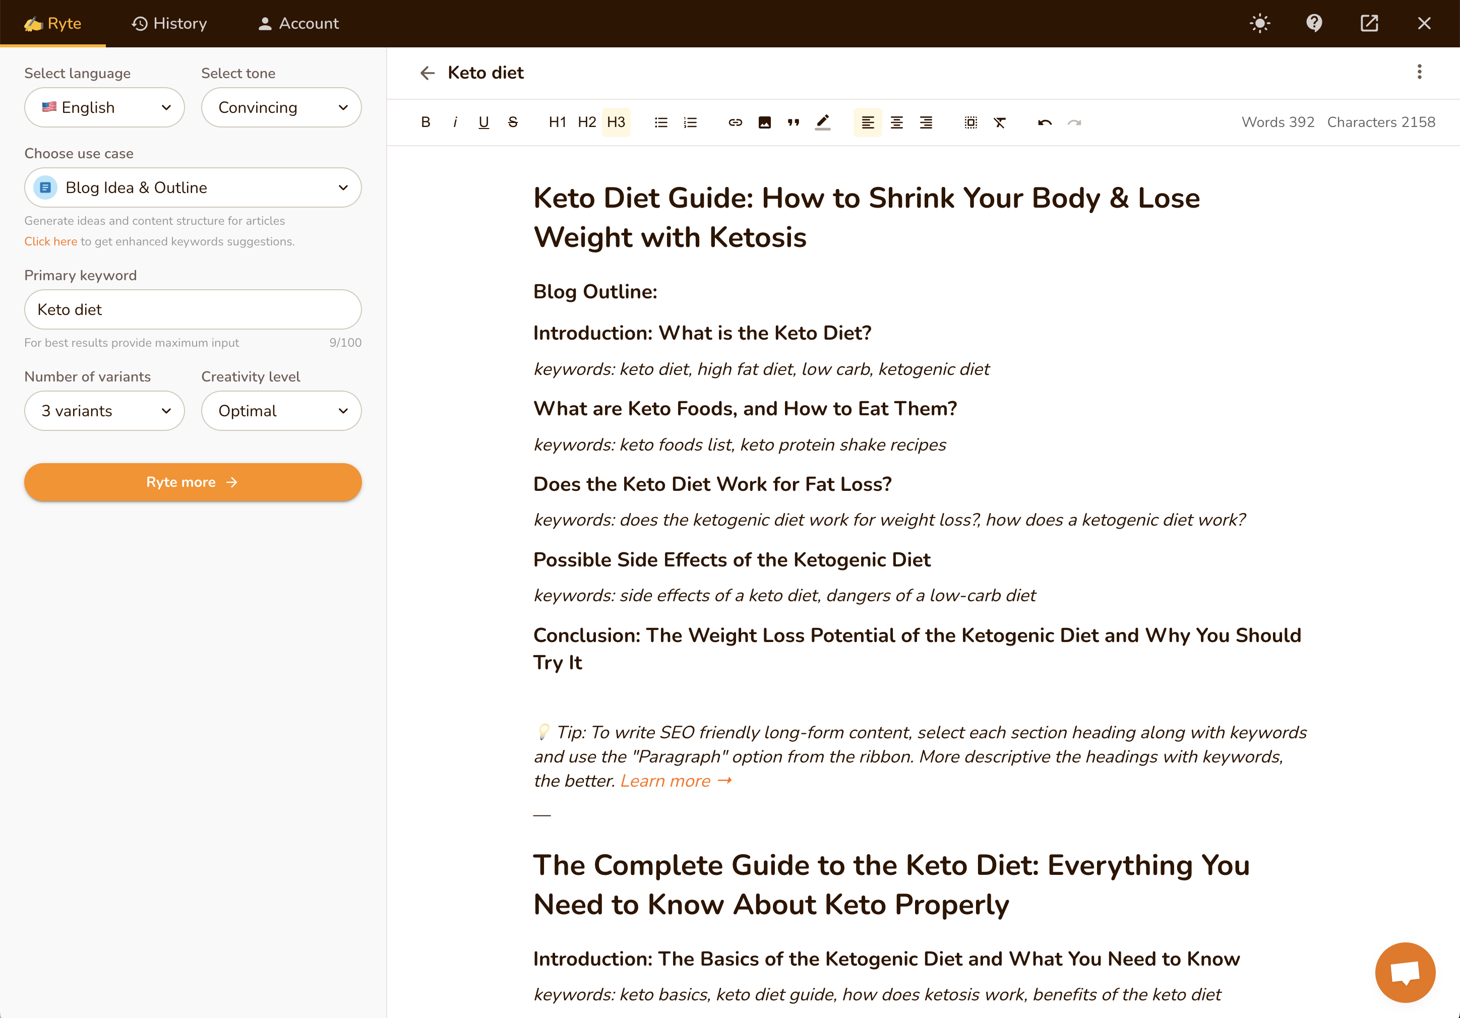
Task: Clear text formatting
Action: pos(1000,122)
